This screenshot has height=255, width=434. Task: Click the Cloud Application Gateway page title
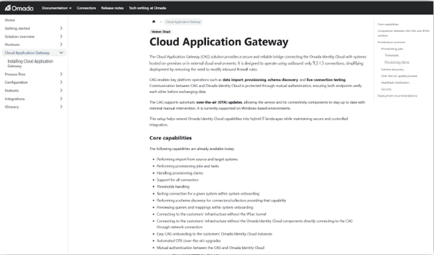pos(219,42)
